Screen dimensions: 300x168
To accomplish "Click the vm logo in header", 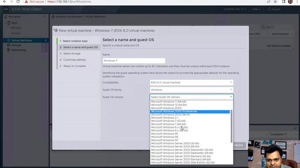I will click(x=6, y=9).
